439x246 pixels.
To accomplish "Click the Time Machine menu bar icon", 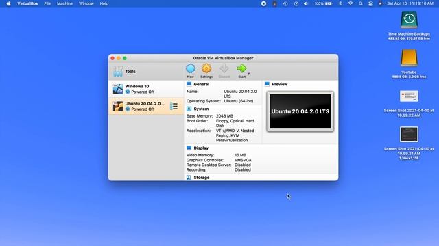I will coord(285,3).
